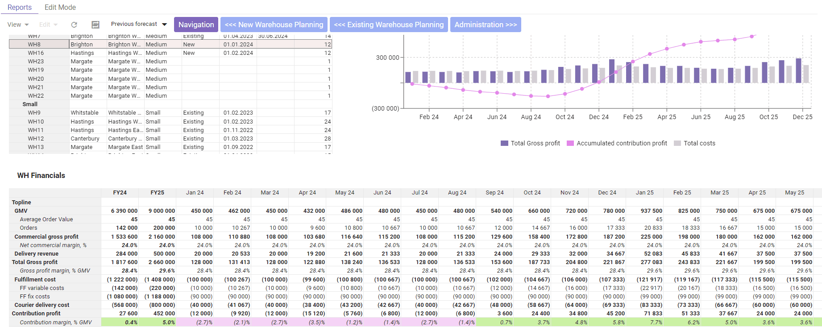Go to New Warehouse Planning
The image size is (822, 335).
tap(274, 25)
